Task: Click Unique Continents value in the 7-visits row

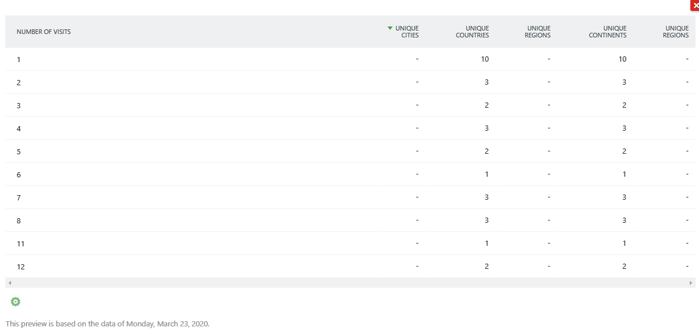Action: 624,197
